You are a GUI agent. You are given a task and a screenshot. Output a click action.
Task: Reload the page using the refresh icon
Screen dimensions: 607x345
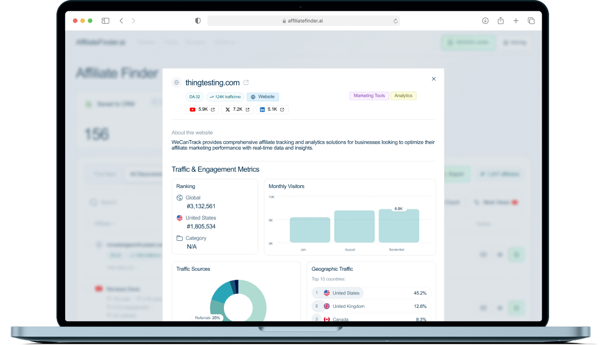[395, 21]
